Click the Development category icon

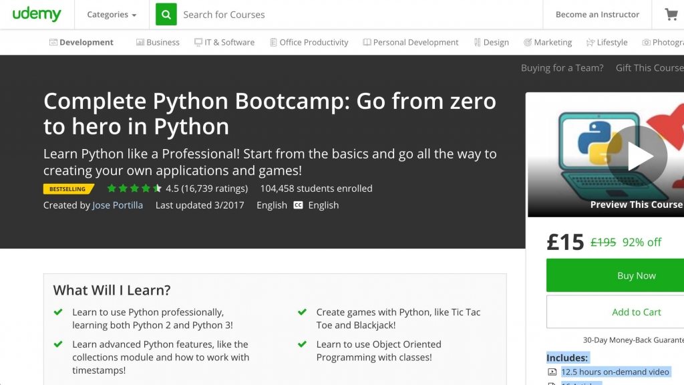pos(53,42)
